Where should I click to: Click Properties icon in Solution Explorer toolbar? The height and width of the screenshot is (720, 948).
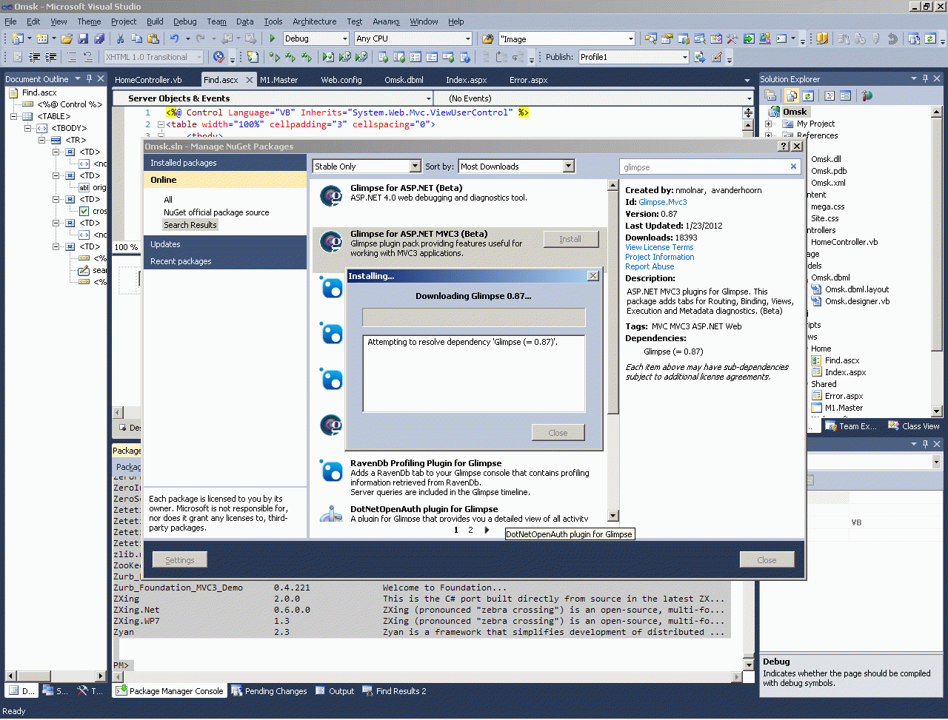click(770, 95)
